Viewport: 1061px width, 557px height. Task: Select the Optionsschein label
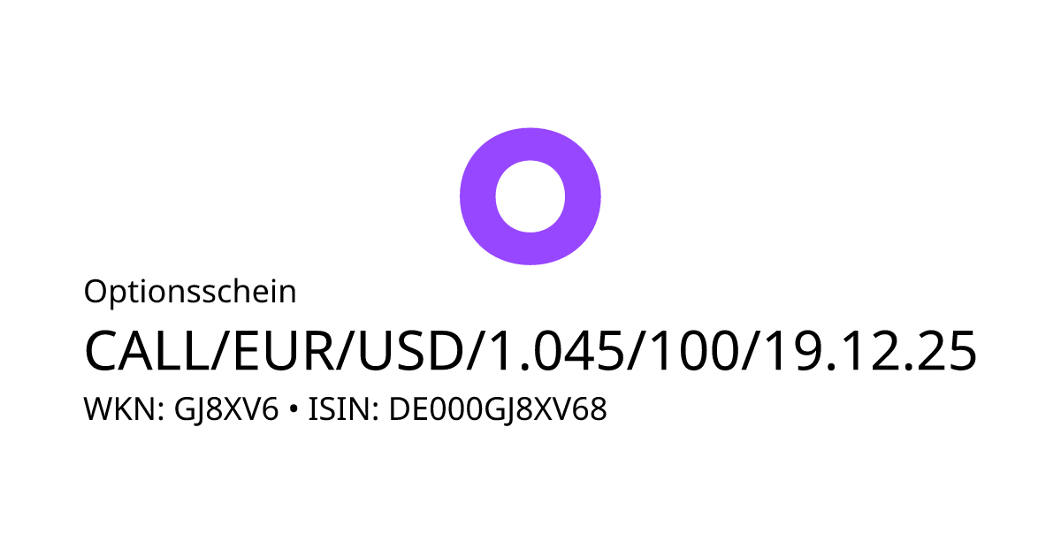coord(190,293)
